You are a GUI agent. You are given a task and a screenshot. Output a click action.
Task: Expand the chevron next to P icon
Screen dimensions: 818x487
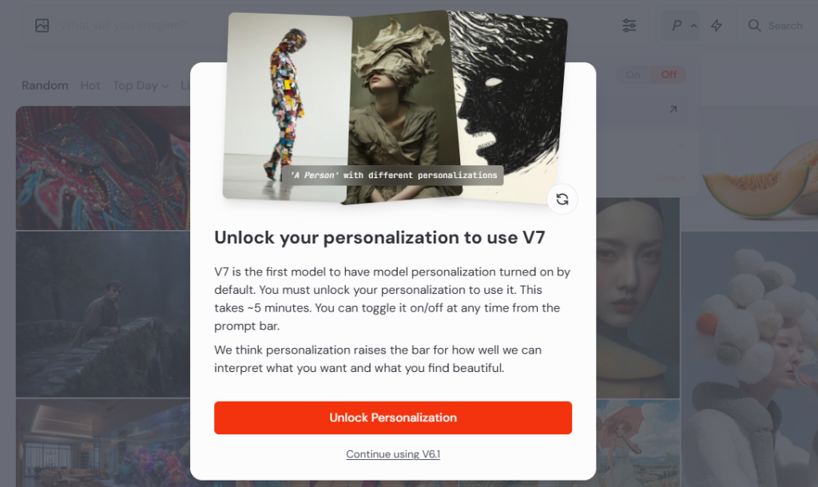694,26
